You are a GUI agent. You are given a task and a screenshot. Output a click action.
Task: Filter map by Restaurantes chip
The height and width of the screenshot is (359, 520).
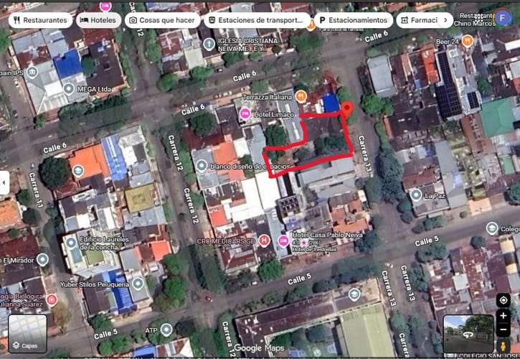click(40, 20)
